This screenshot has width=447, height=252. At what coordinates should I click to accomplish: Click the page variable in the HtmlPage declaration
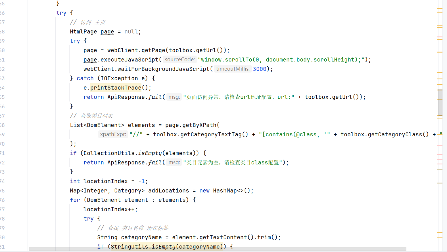pyautogui.click(x=107, y=31)
